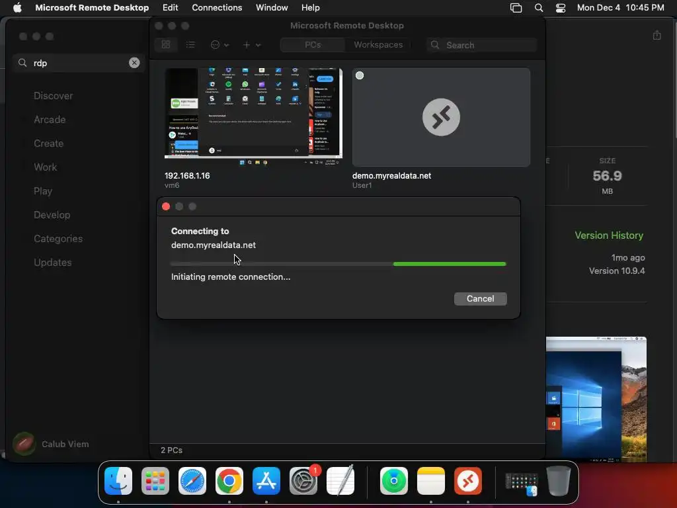677x508 pixels.
Task: Open Spotlight search in menu bar
Action: (539, 8)
